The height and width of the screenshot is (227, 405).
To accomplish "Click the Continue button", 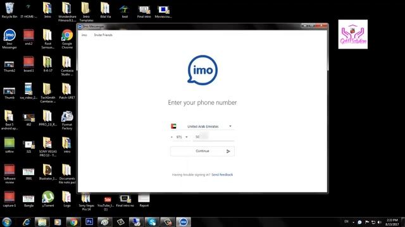I will click(x=202, y=151).
